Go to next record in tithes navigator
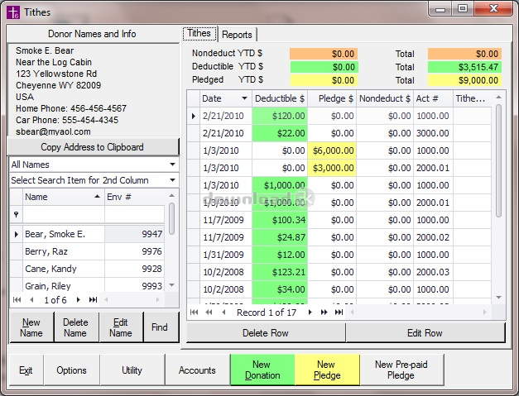 pyautogui.click(x=310, y=313)
